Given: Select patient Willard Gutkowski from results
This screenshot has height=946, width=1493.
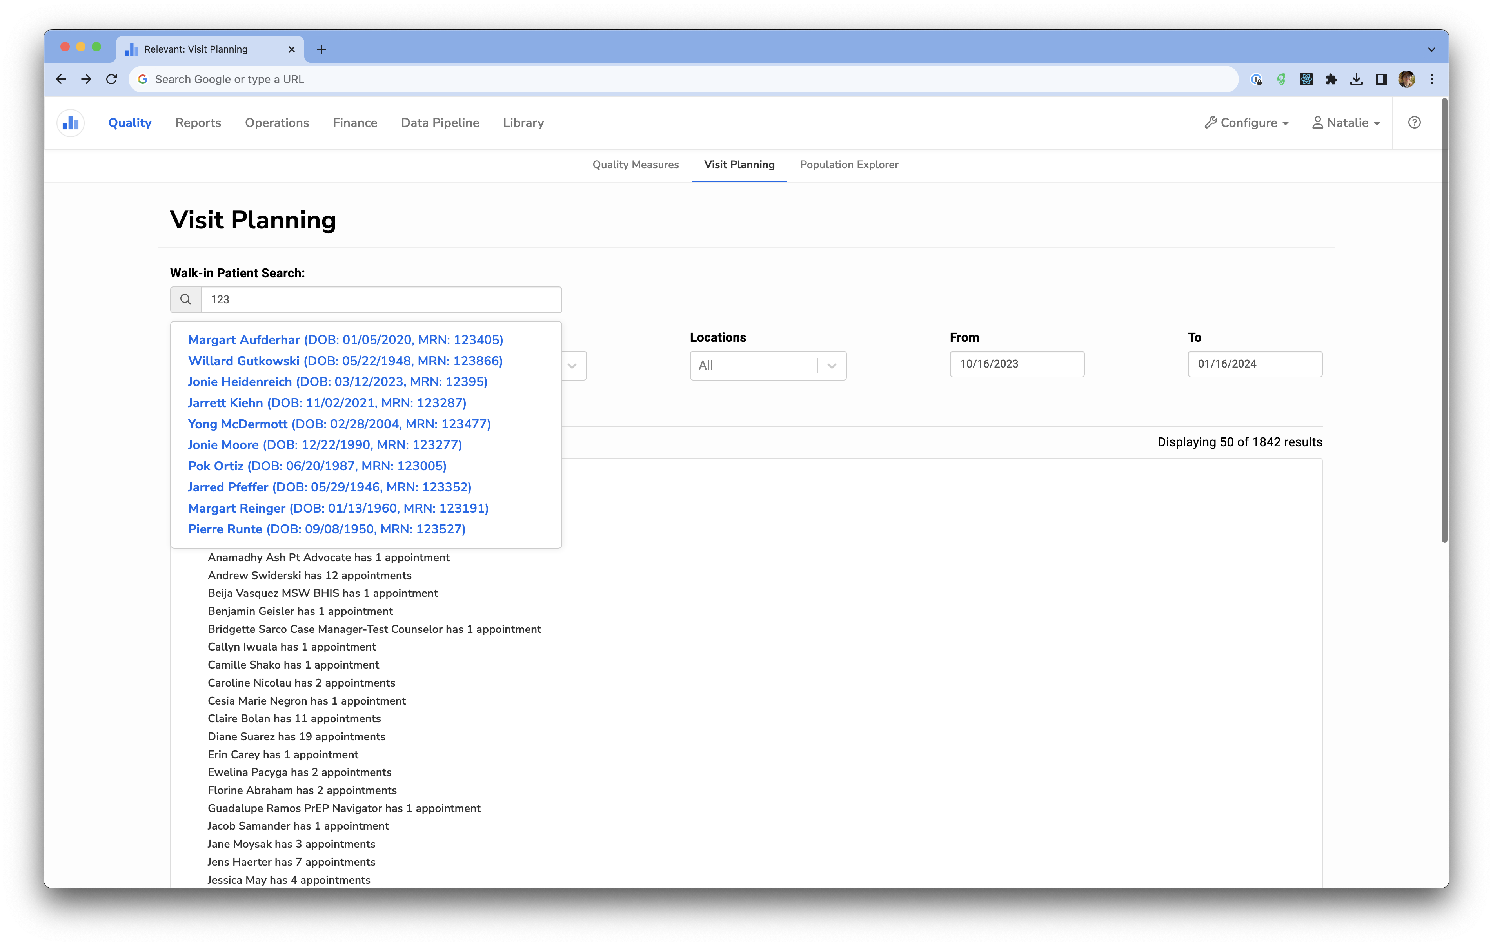Looking at the screenshot, I should click(x=345, y=361).
